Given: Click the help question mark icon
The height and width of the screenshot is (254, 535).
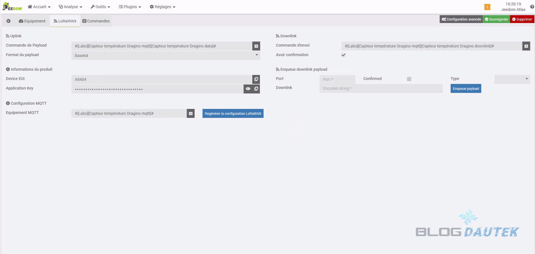Looking at the screenshot, I should coord(532,7).
